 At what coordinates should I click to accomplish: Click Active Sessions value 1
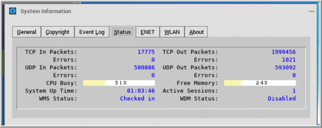[294, 91]
